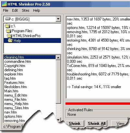The image size is (130, 133).
Task: Open the Help menu
Action: point(37,10)
